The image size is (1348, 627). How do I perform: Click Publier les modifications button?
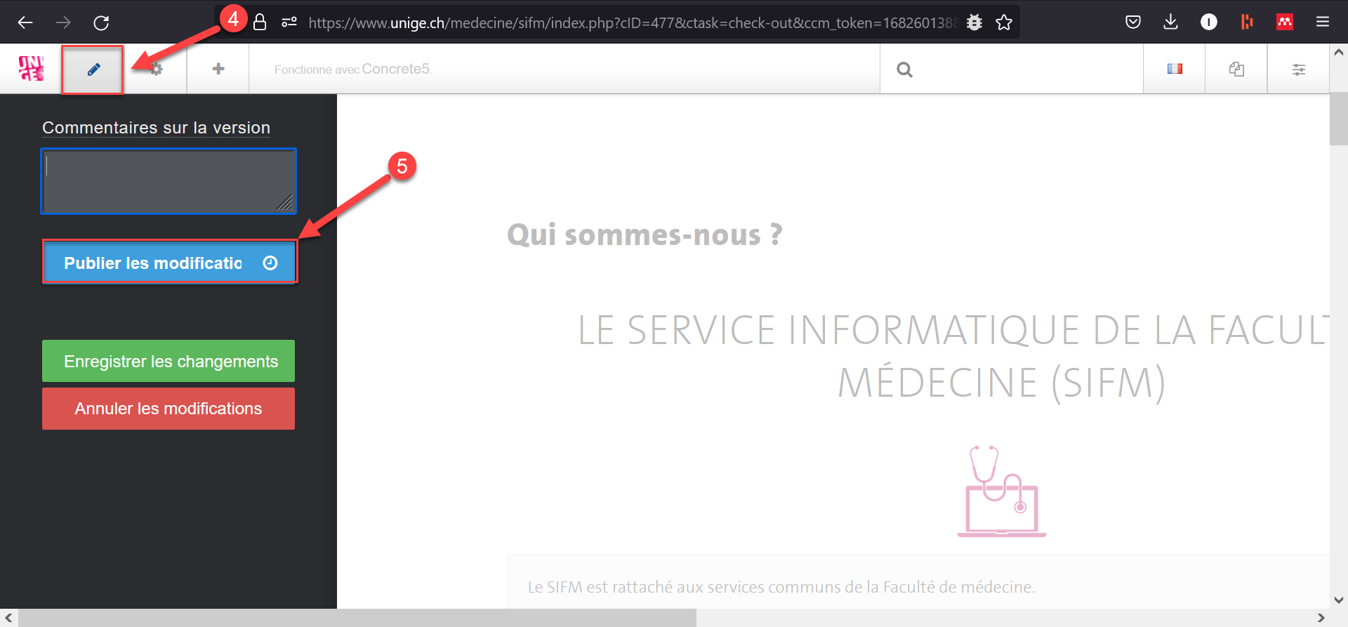click(152, 263)
